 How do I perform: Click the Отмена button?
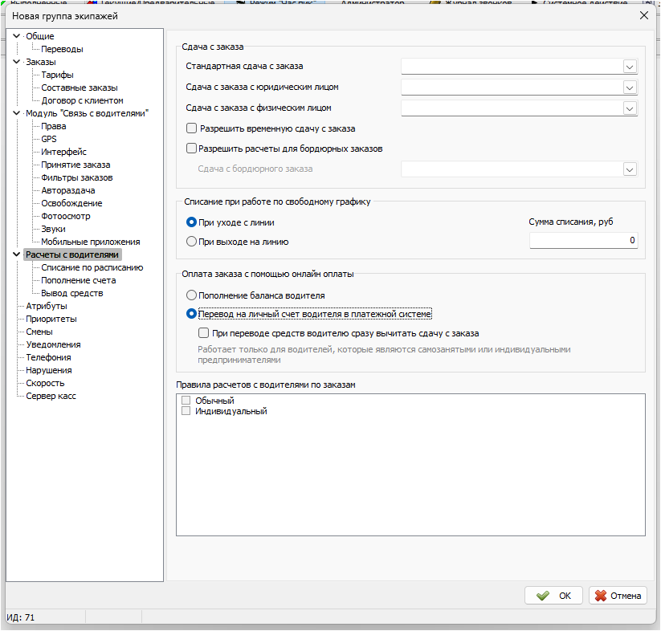pyautogui.click(x=618, y=595)
